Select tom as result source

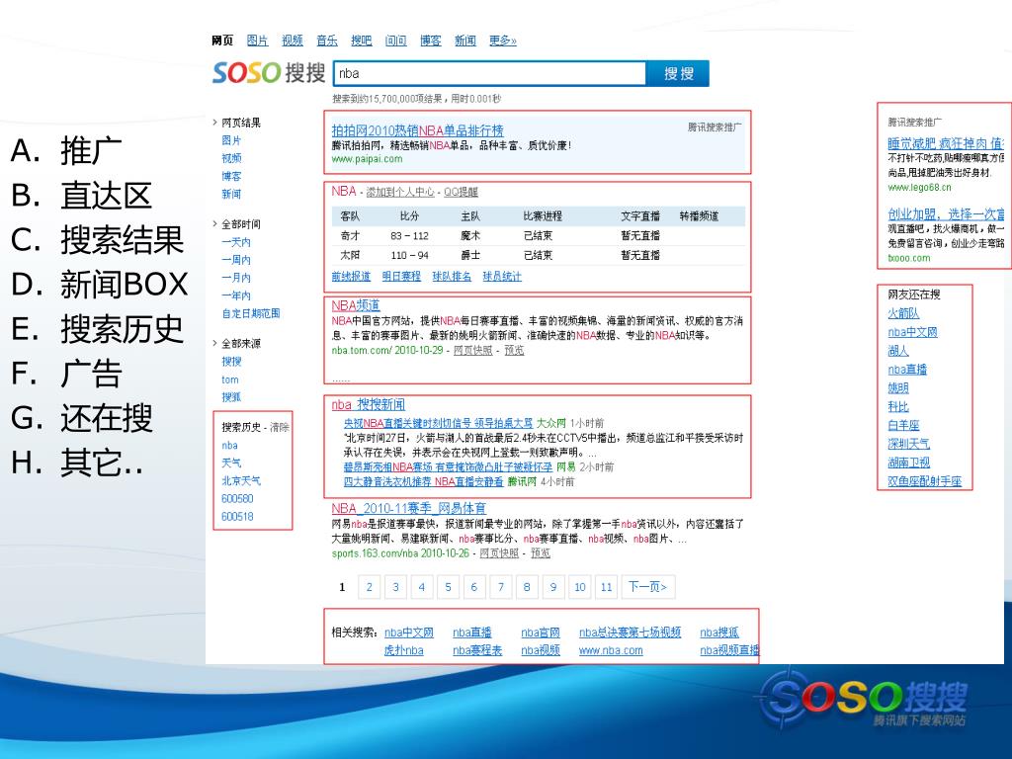pos(229,379)
